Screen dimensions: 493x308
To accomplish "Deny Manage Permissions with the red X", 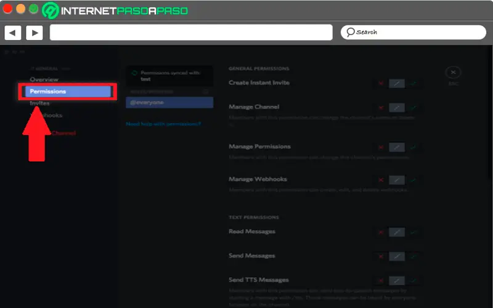I will [x=381, y=147].
